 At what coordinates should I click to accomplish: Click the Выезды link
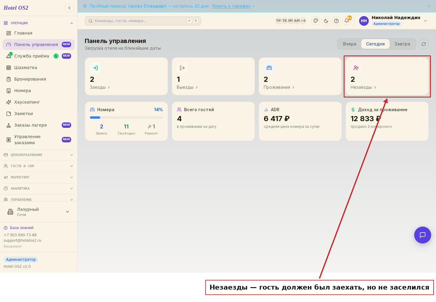(187, 87)
